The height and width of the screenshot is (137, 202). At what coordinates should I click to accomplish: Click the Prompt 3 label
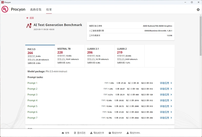click(x=32, y=95)
